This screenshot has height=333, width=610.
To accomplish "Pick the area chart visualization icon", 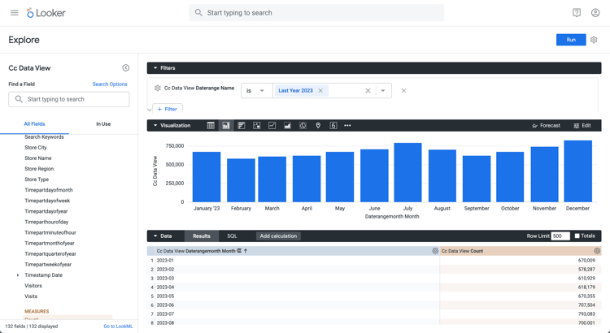I will [287, 126].
